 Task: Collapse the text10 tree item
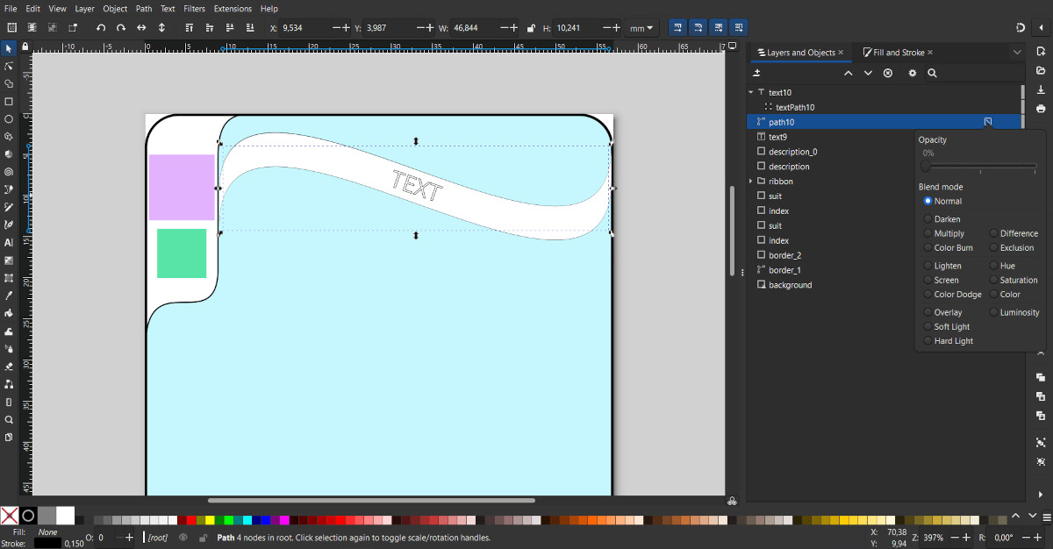coord(751,92)
